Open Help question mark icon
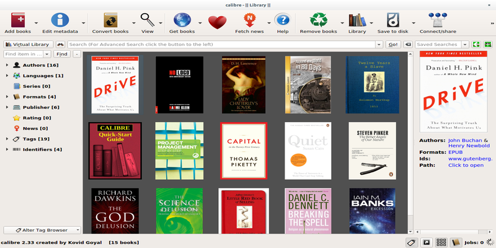496x248 pixels. [283, 20]
